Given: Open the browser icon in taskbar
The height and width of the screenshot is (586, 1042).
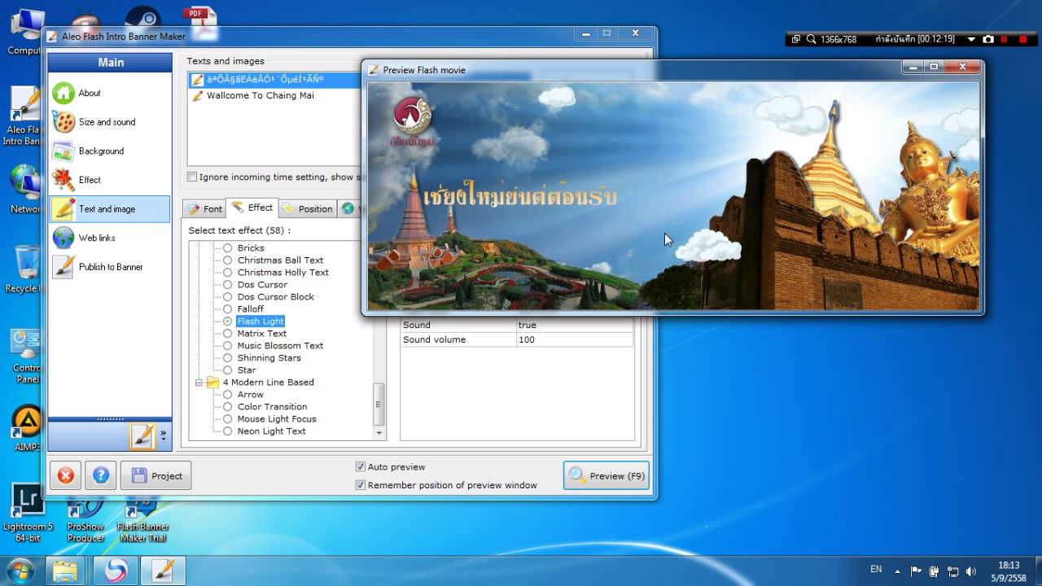Looking at the screenshot, I should pyautogui.click(x=116, y=571).
